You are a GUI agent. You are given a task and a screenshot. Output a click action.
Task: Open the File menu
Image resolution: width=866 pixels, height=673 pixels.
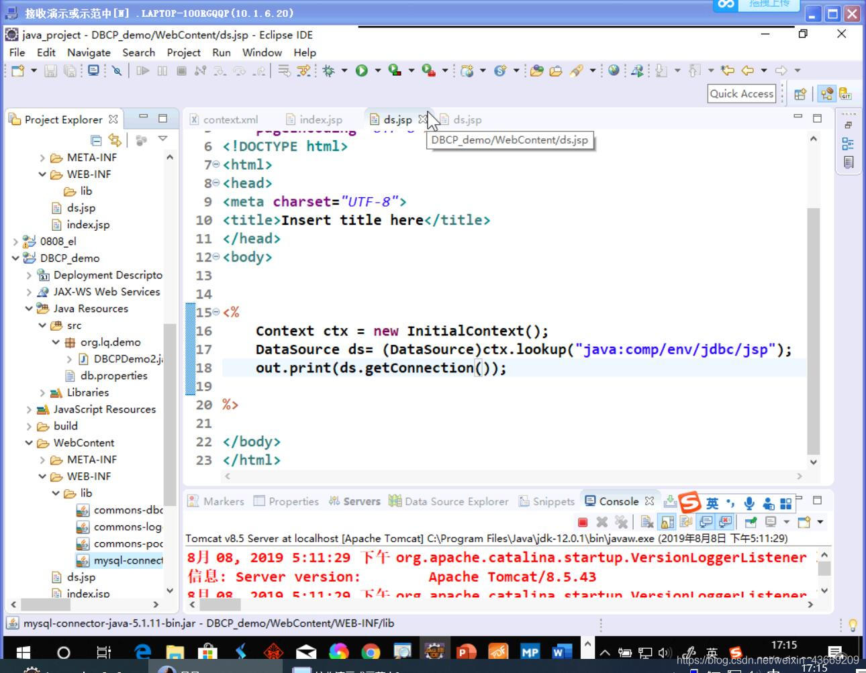[17, 52]
